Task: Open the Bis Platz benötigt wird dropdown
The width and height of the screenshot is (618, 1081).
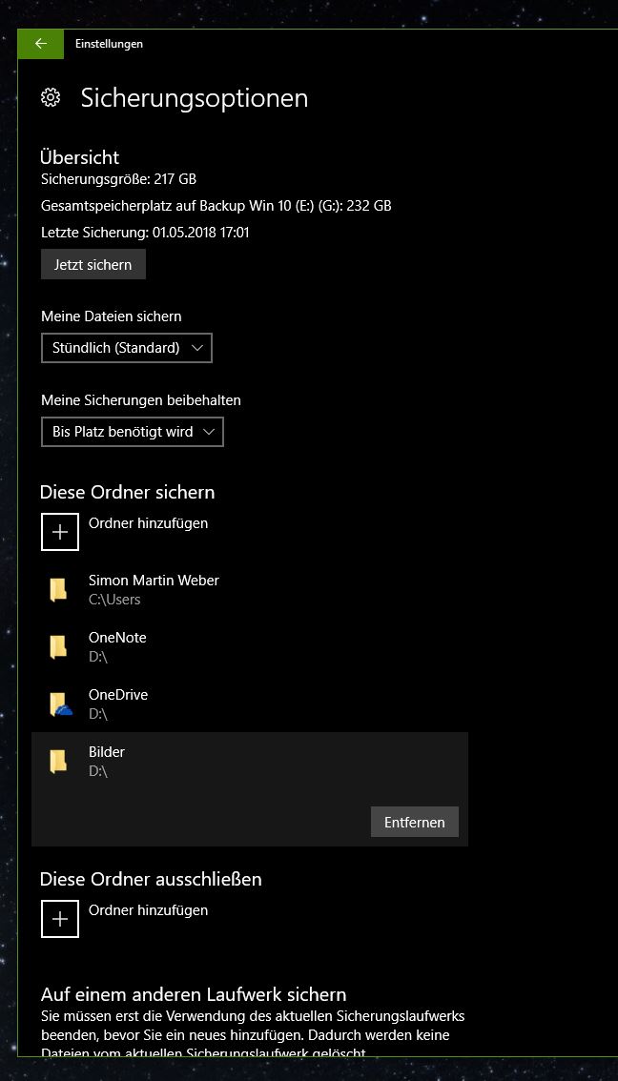Action: (133, 432)
